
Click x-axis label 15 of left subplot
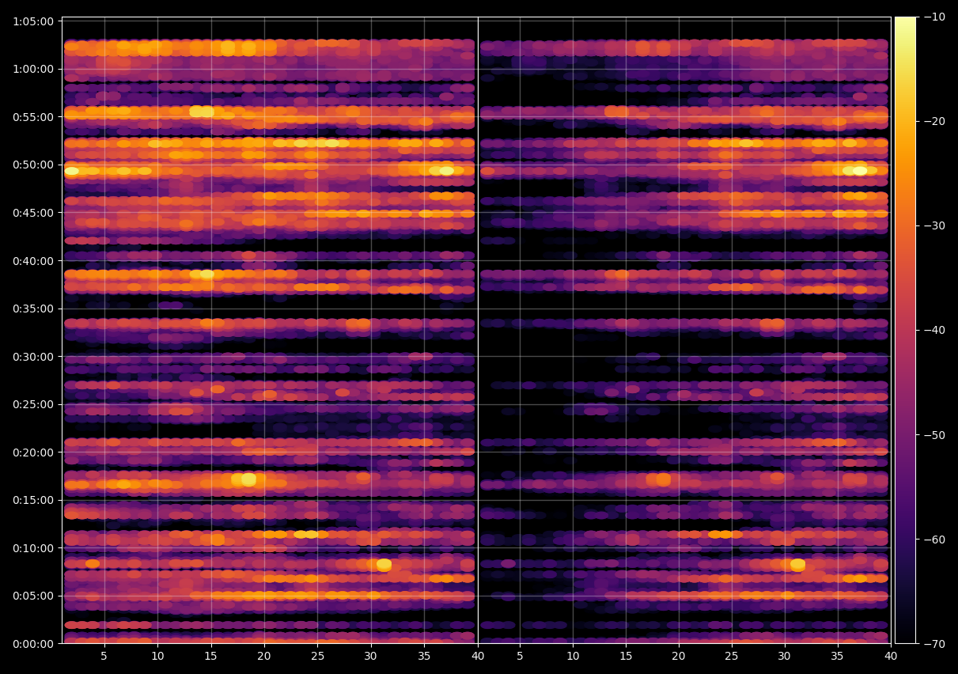211,657
